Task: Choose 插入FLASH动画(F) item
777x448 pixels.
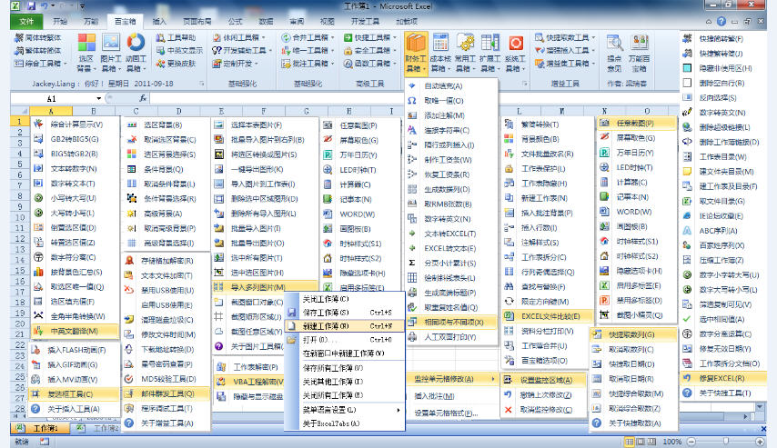Action: [75, 350]
